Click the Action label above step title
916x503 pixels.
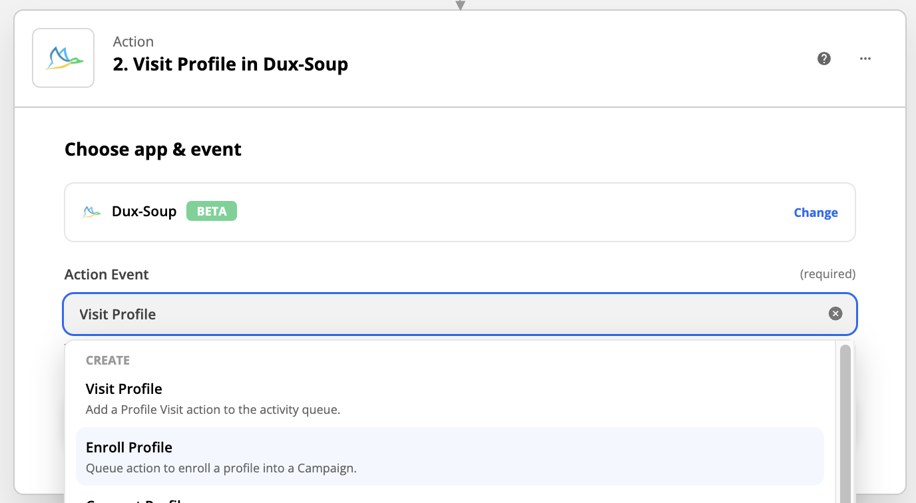click(133, 41)
